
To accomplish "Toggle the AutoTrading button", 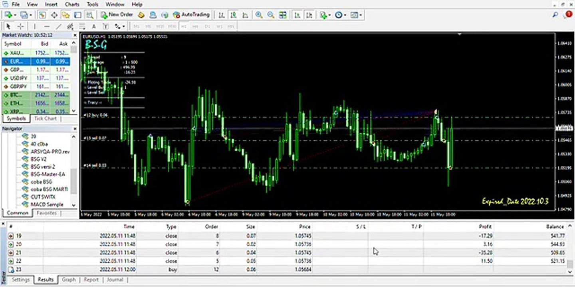I will pos(191,15).
